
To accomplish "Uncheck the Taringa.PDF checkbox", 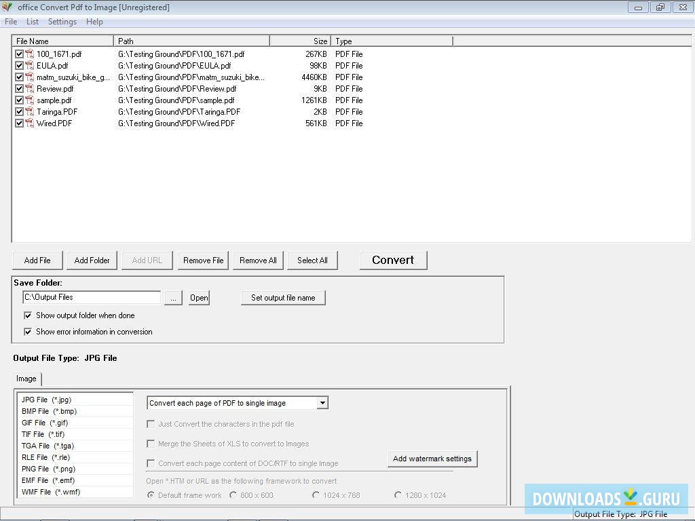I will point(19,112).
